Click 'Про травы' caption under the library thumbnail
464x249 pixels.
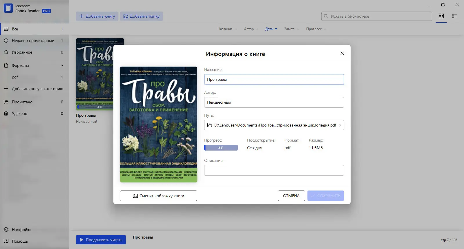[86, 115]
